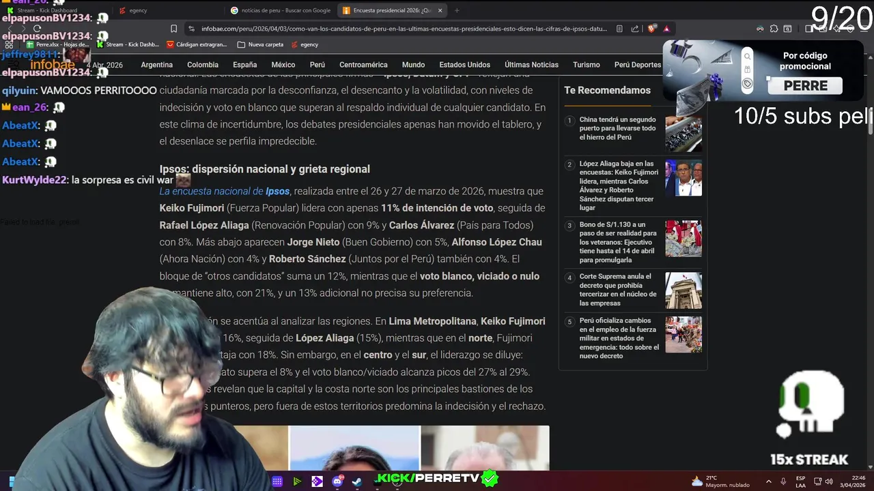The height and width of the screenshot is (491, 874).
Task: Switch to the 'egency' browser tab
Action: pyautogui.click(x=169, y=10)
